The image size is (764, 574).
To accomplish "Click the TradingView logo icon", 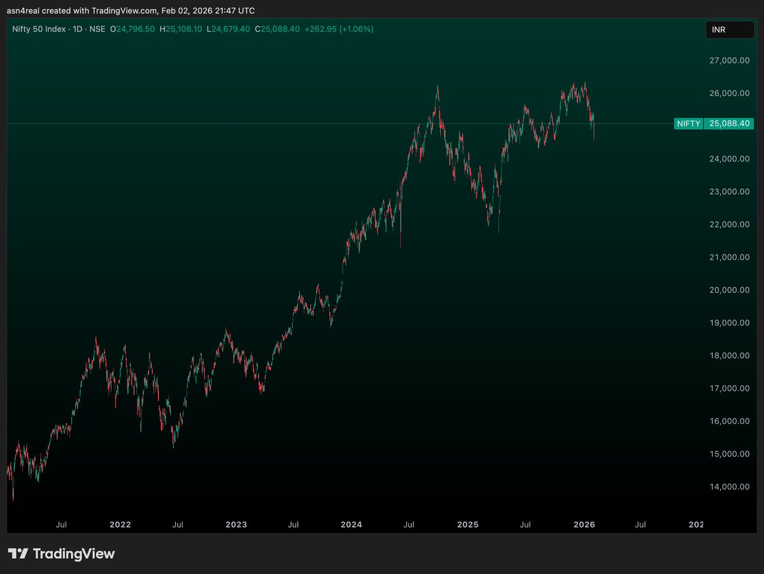I will 18,554.
